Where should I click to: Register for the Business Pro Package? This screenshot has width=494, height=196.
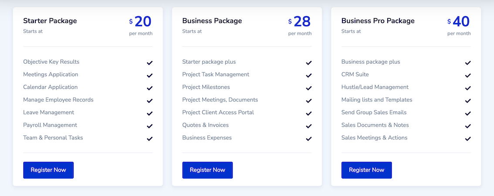pyautogui.click(x=366, y=170)
